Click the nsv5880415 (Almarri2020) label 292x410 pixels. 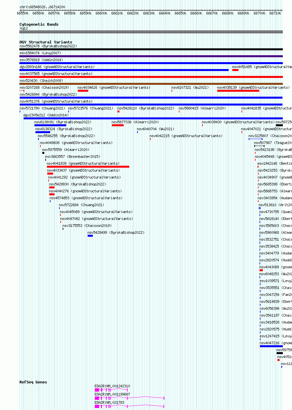point(202,108)
